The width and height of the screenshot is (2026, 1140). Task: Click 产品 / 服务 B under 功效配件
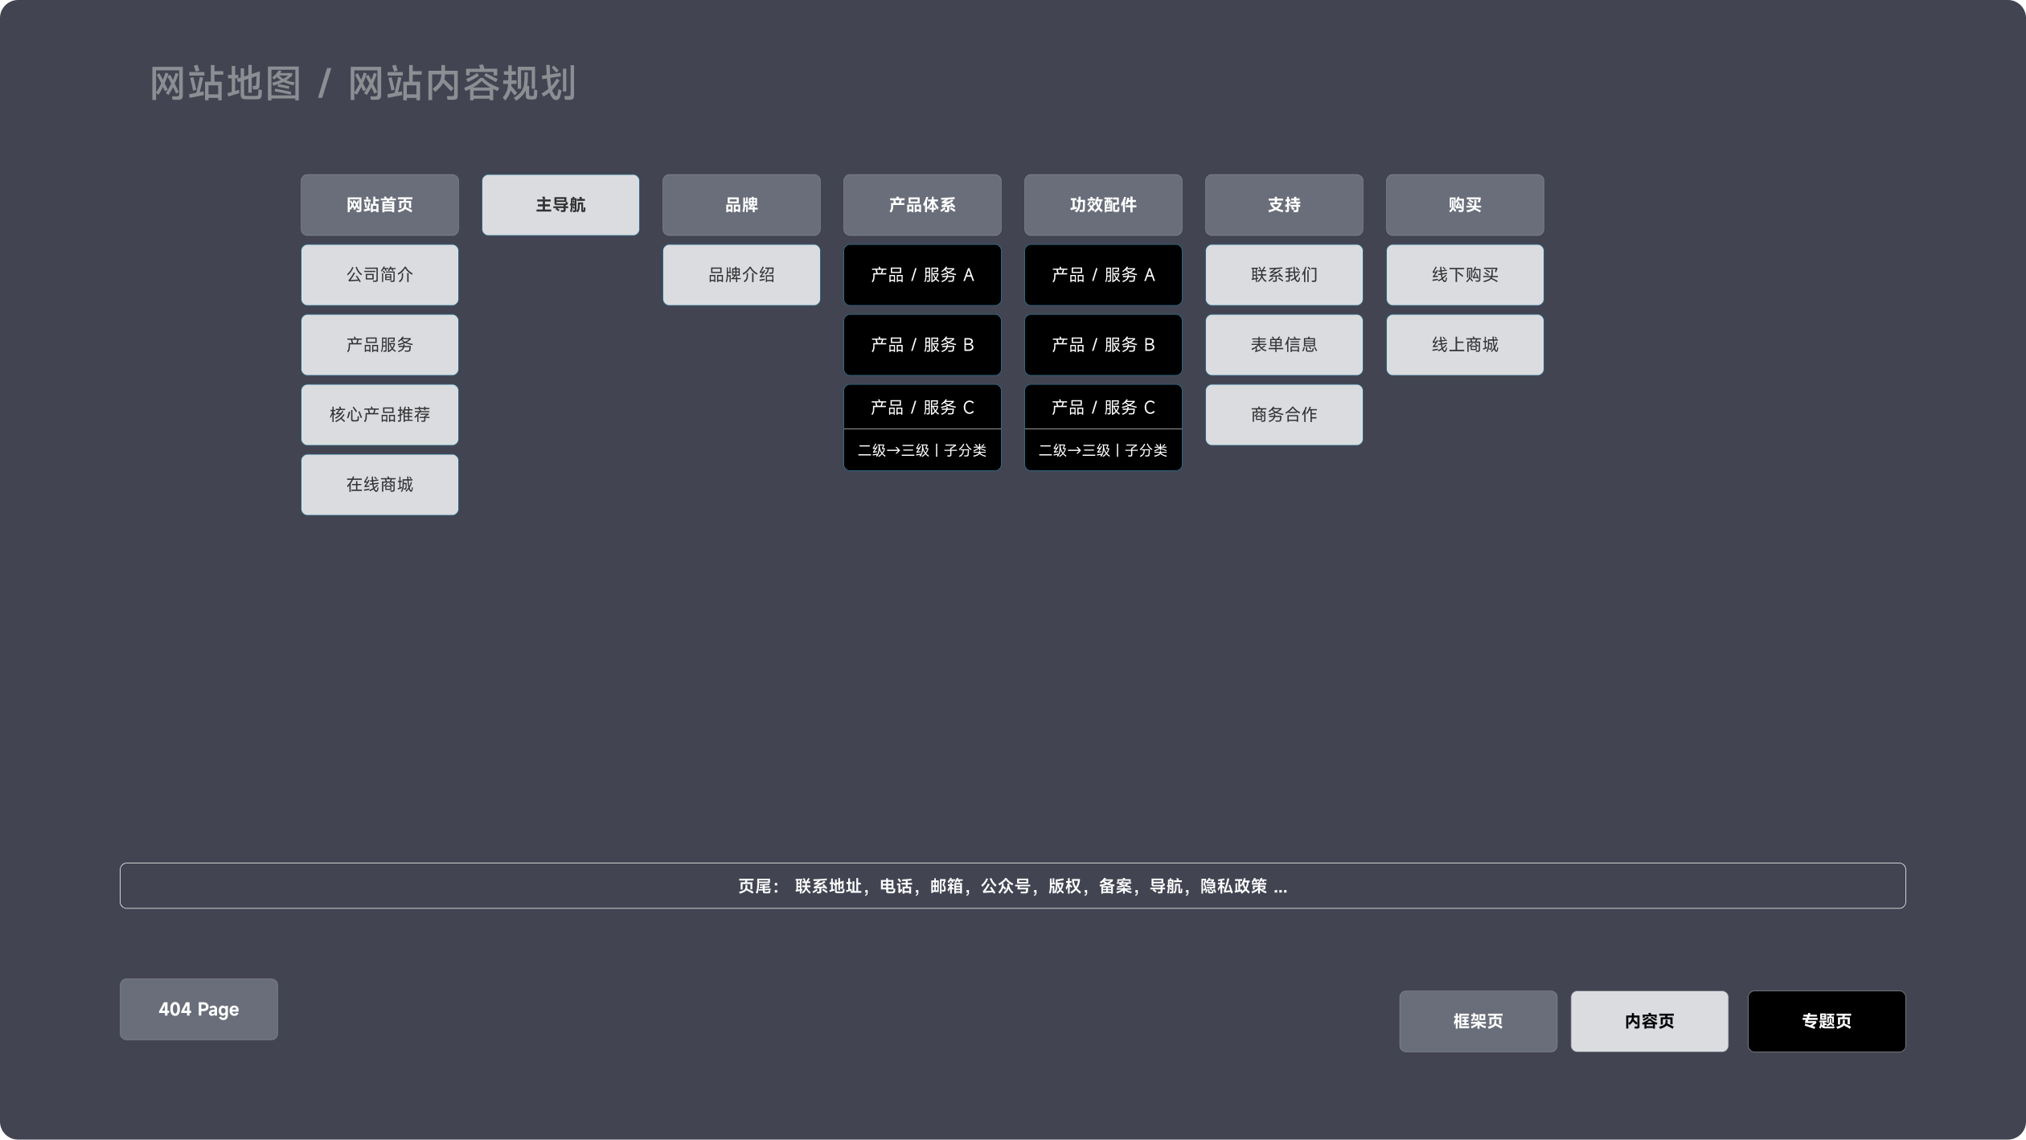click(1102, 345)
